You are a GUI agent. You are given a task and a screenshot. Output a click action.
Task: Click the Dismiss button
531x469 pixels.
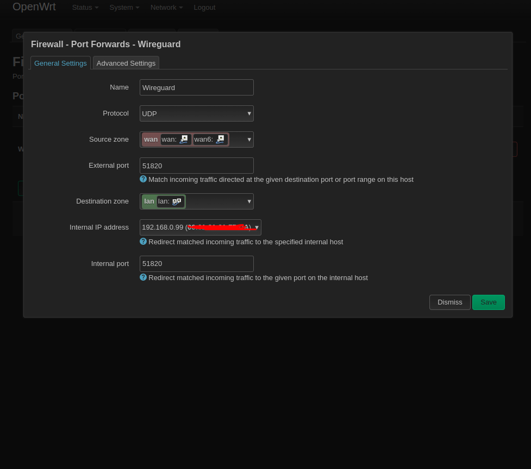click(449, 302)
